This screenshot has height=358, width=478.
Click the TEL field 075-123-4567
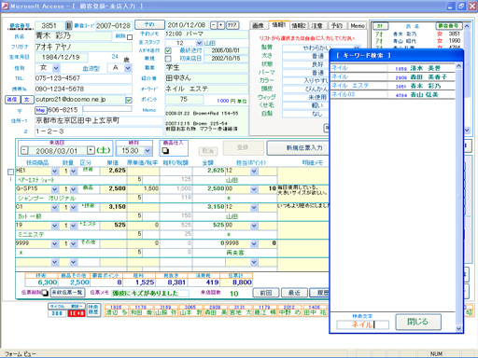83,78
